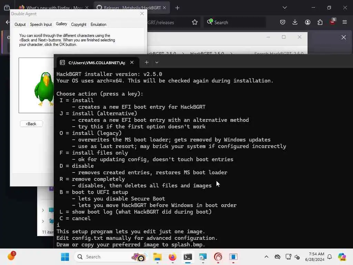The image size is (353, 265).
Task: Select the Speech Input tab
Action: tap(41, 24)
